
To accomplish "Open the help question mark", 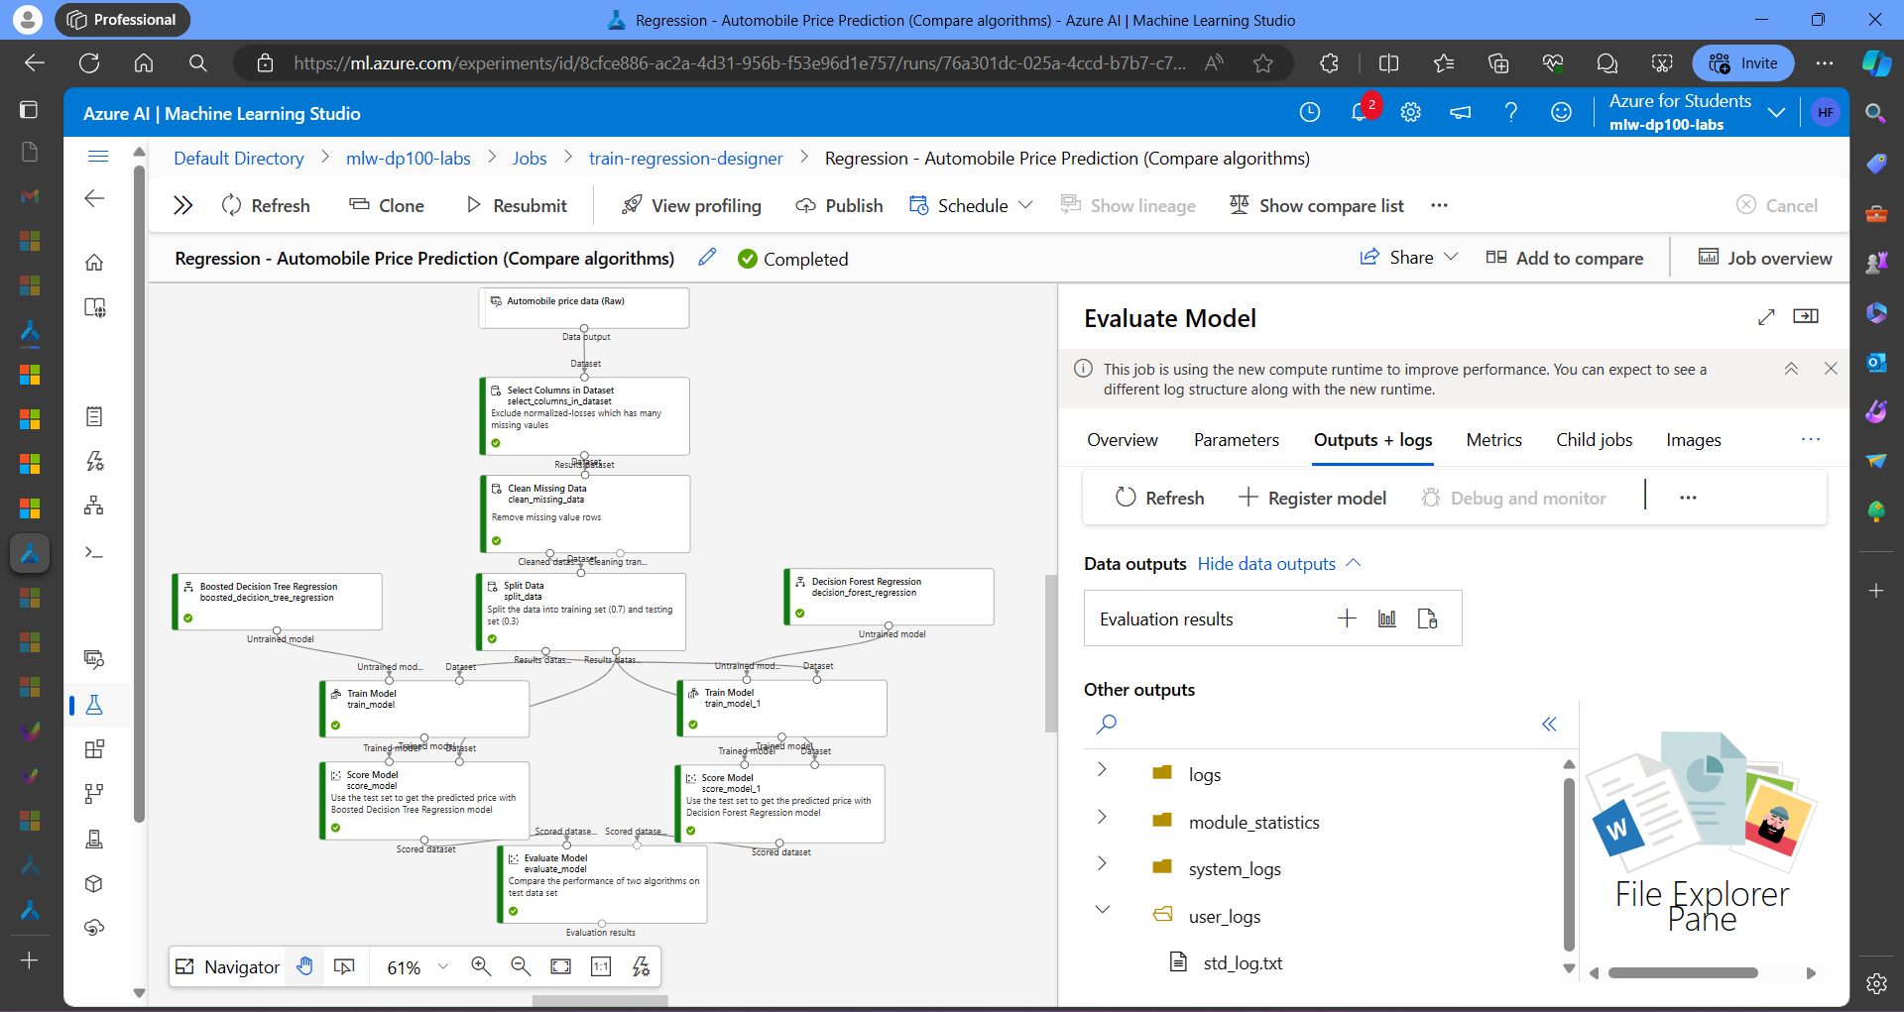I will coord(1510,112).
